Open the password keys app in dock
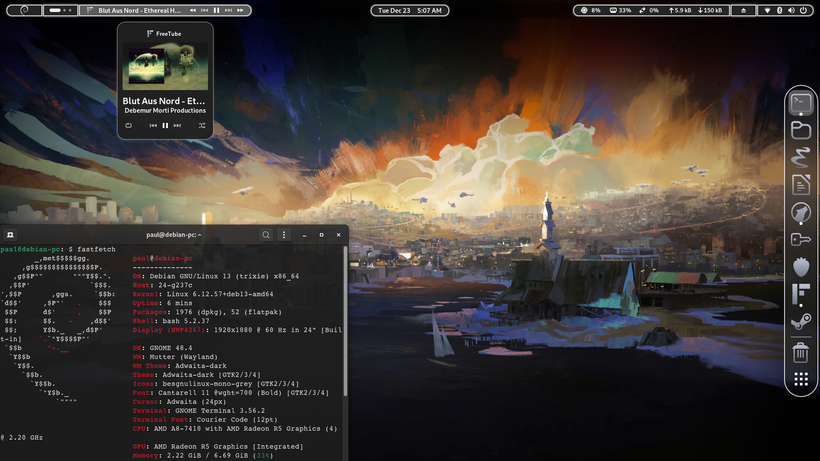 801,239
